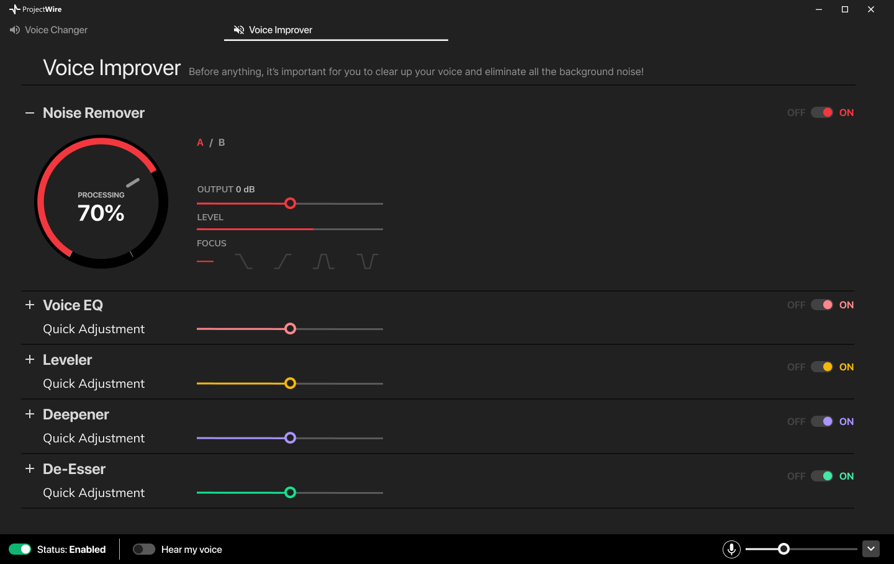This screenshot has height=564, width=894.
Task: Click the Voice Improver muted-speaker icon
Action: [x=239, y=30]
